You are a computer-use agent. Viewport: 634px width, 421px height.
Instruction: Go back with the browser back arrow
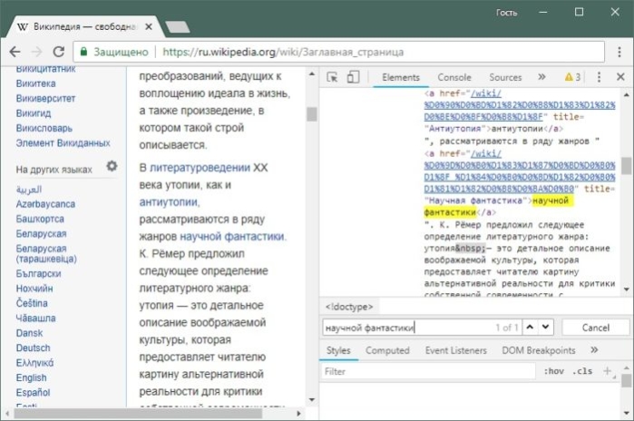point(15,52)
